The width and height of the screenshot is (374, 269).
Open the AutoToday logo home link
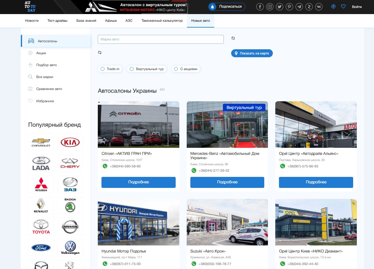point(30,6)
